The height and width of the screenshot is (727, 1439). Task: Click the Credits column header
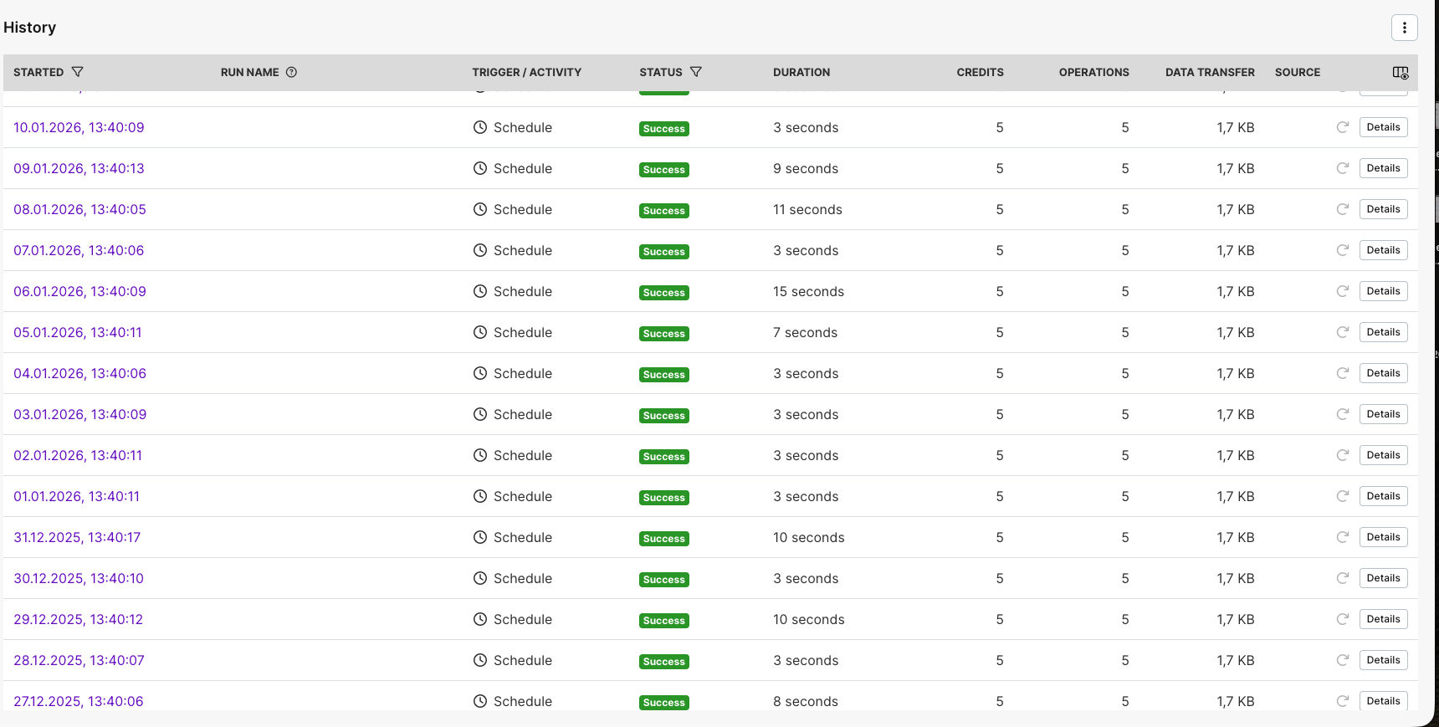click(980, 72)
